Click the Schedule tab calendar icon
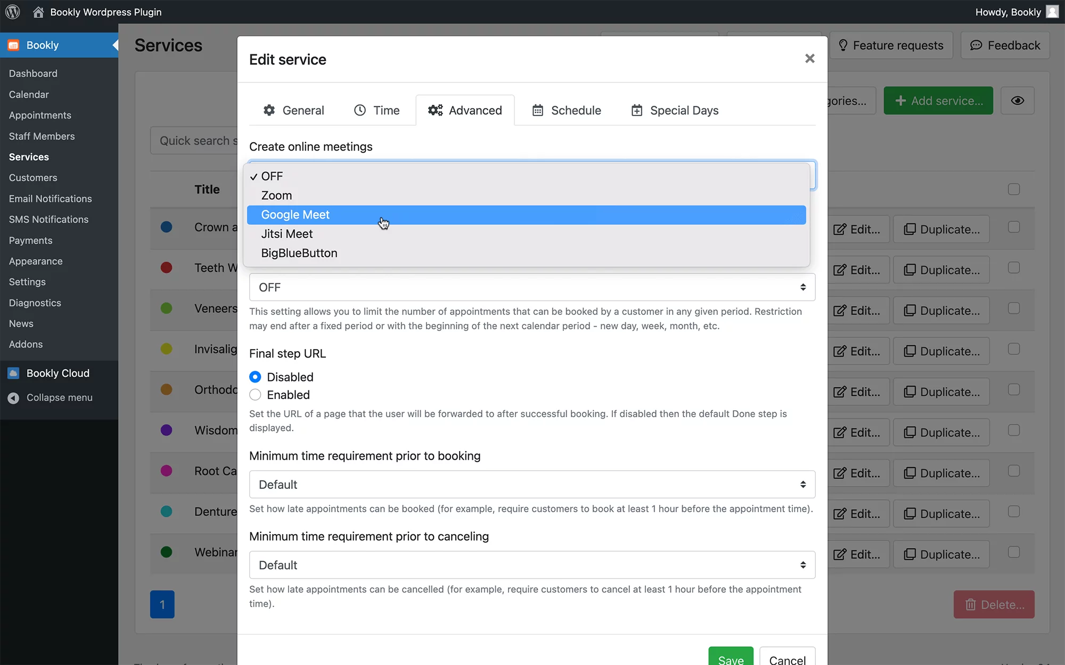This screenshot has height=665, width=1065. coord(538,110)
